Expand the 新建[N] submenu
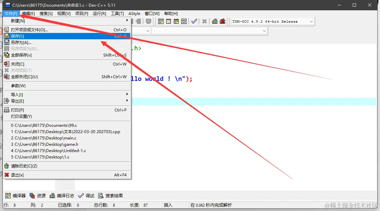This screenshot has width=380, height=211. point(67,21)
